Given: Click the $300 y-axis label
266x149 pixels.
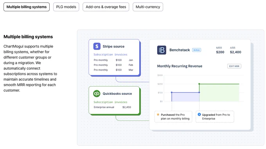Looking at the screenshot, I should (160, 75).
